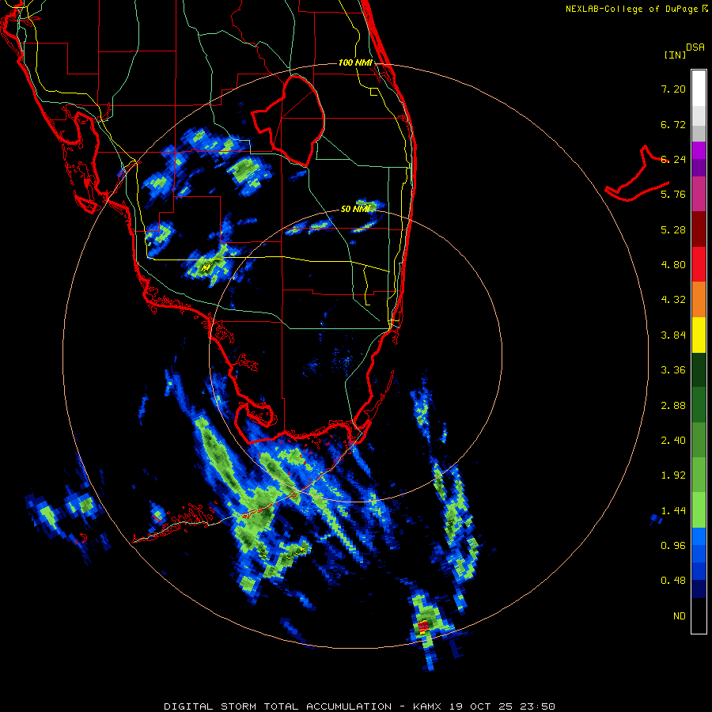Image resolution: width=712 pixels, height=712 pixels.
Task: Pick the dark red swatch beside 5.28
Action: point(699,229)
